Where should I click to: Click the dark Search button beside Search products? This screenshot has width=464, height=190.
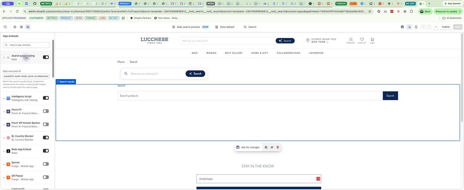pos(390,96)
